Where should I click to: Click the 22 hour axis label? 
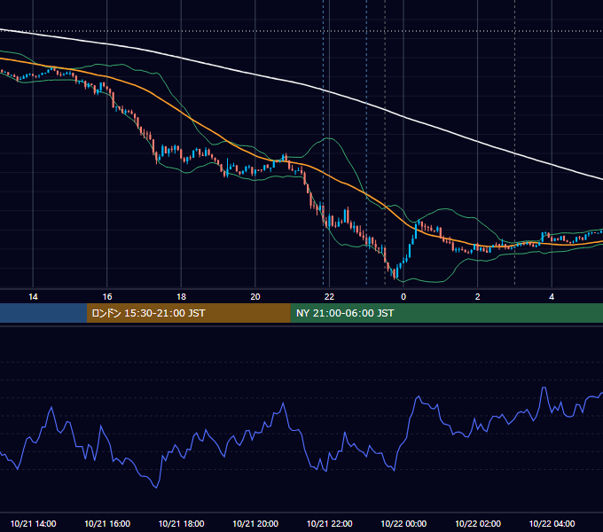click(329, 297)
